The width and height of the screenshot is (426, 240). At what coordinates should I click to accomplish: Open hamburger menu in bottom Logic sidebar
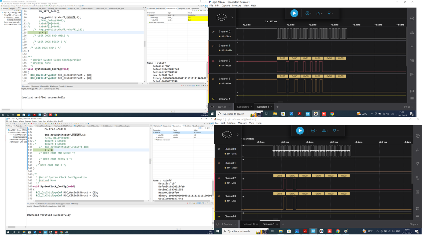(x=418, y=216)
